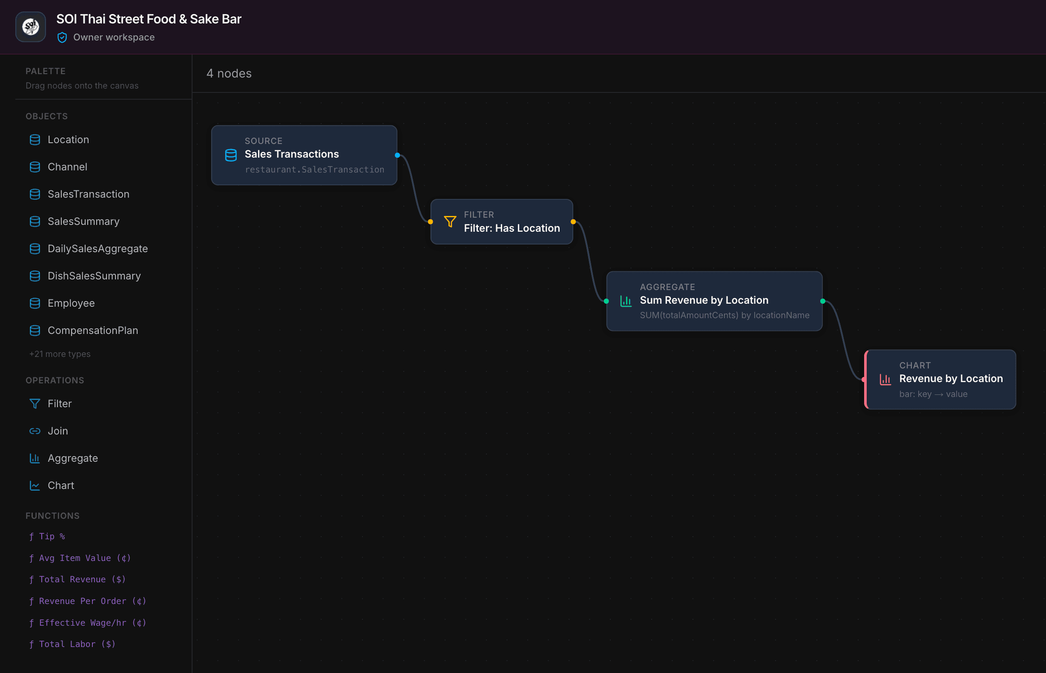This screenshot has width=1046, height=673.
Task: Click the chart icon on Revenue by Location node
Action: (885, 380)
